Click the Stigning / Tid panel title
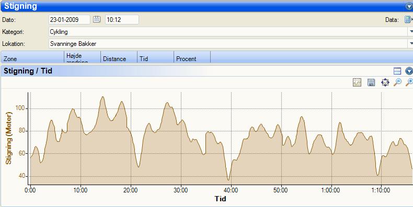Image resolution: width=413 pixels, height=207 pixels. (x=28, y=71)
